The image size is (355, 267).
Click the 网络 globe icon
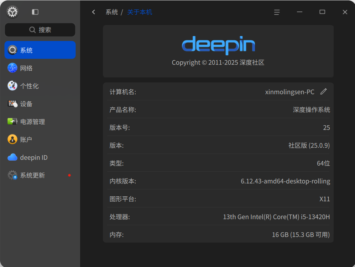[12, 68]
